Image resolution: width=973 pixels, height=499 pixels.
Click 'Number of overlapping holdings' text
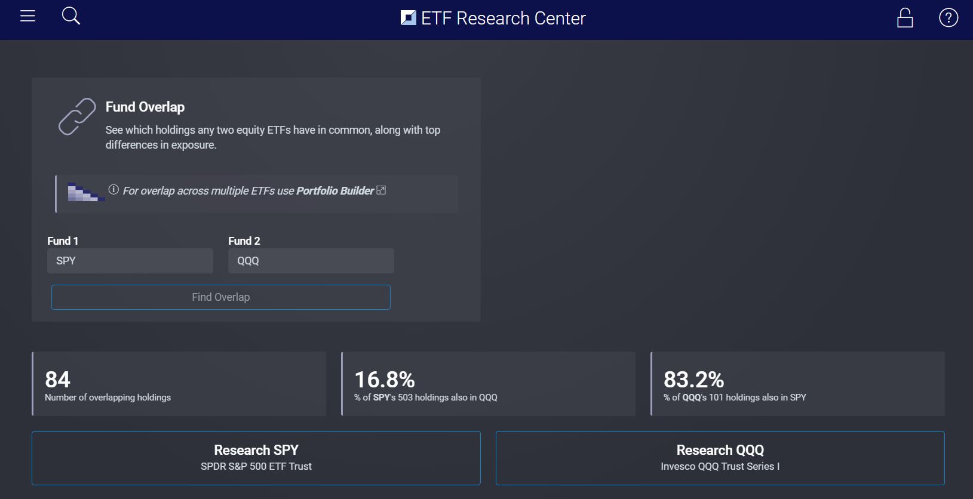[108, 398]
